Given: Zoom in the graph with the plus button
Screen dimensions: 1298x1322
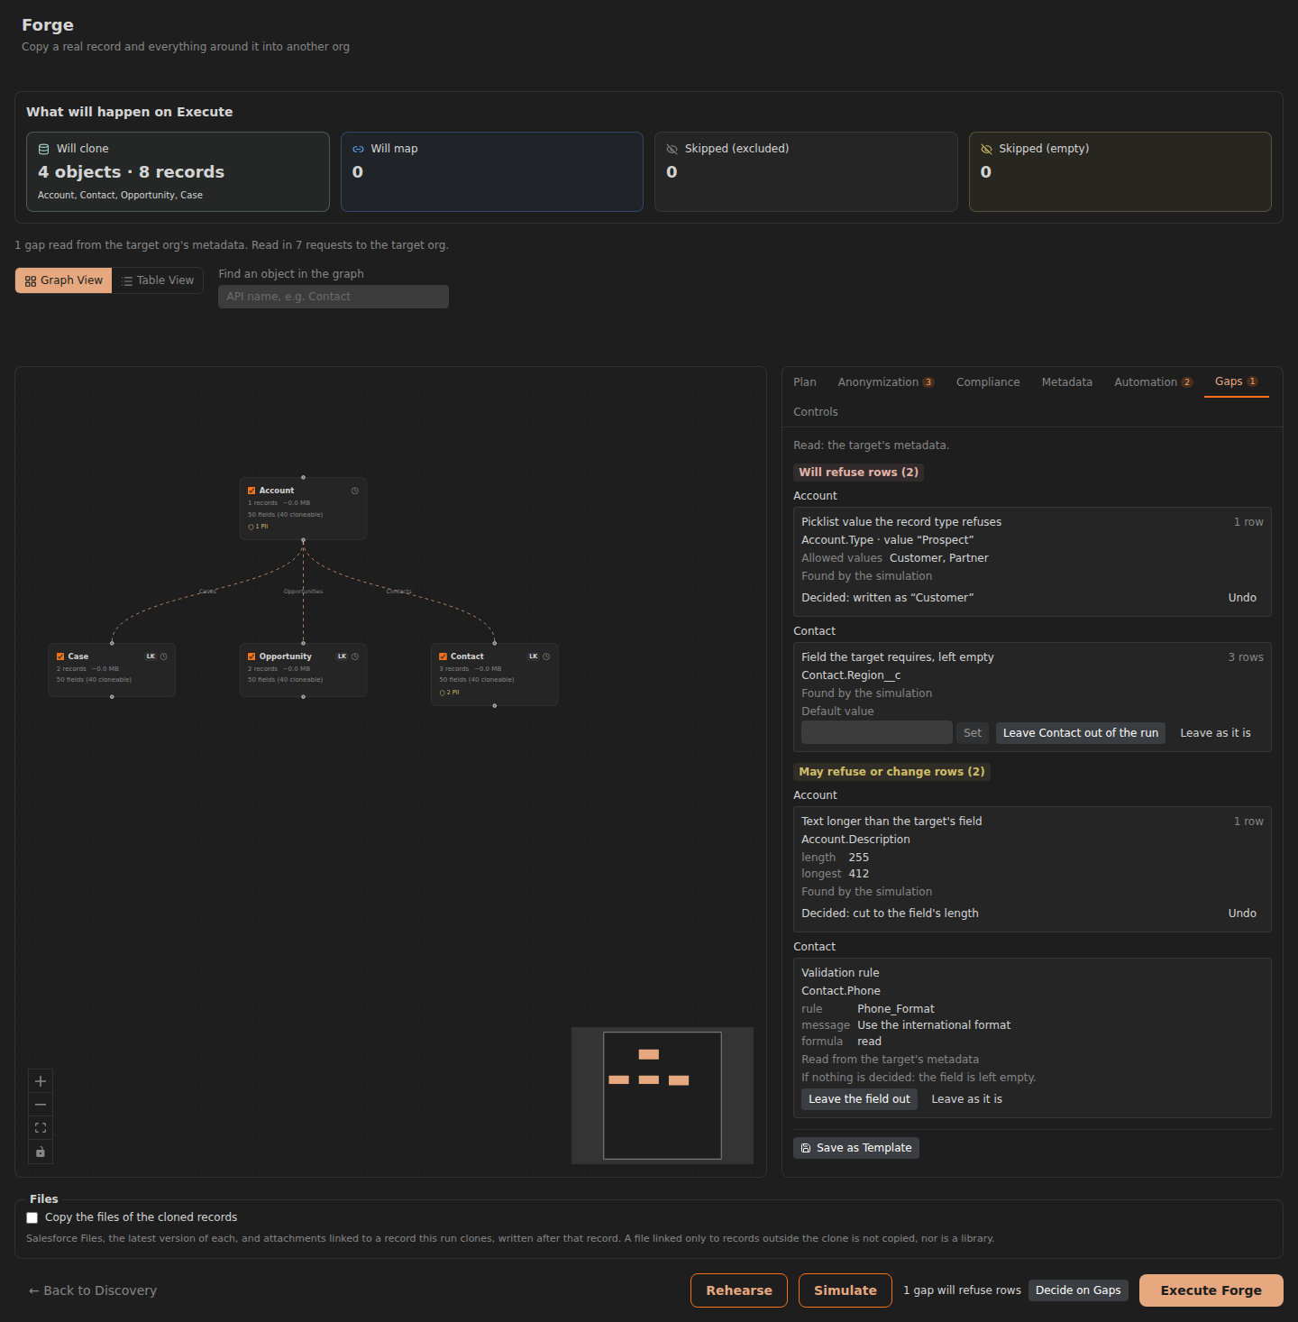Looking at the screenshot, I should click(x=41, y=1081).
